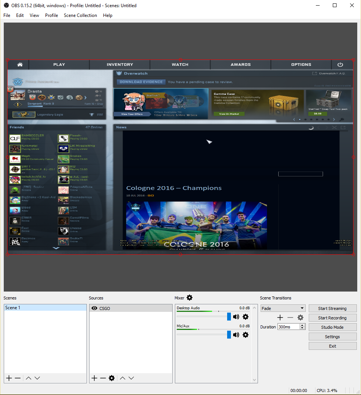Remove scene transition with minus icon

290,318
